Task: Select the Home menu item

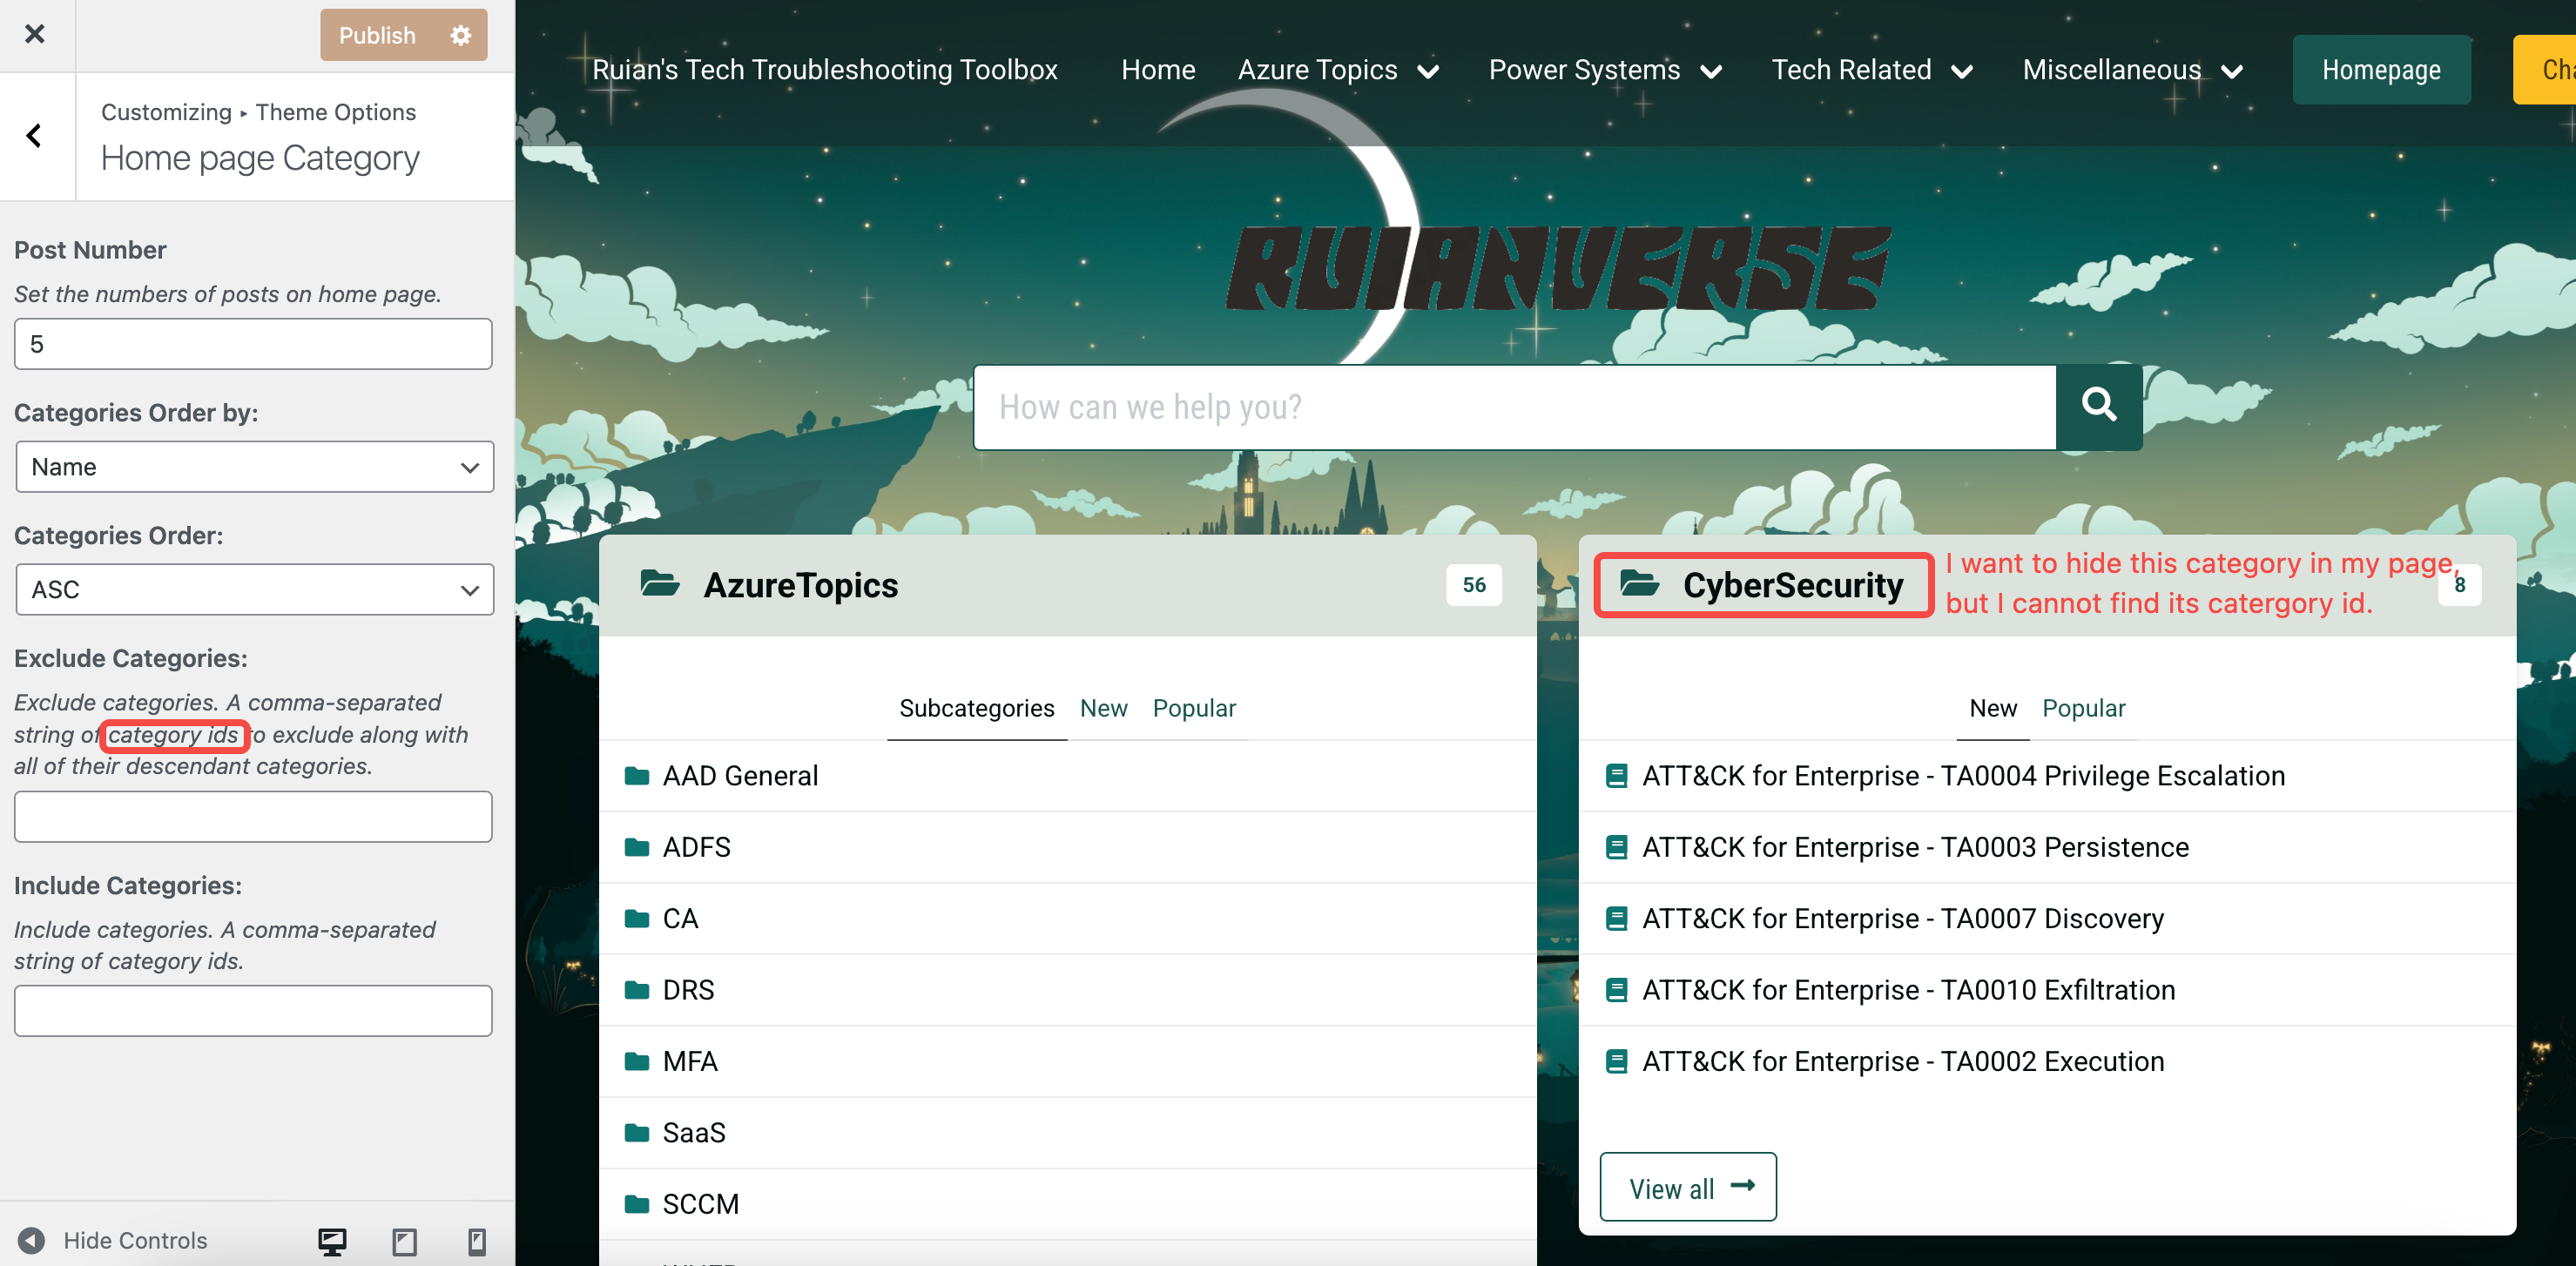Action: coord(1157,69)
